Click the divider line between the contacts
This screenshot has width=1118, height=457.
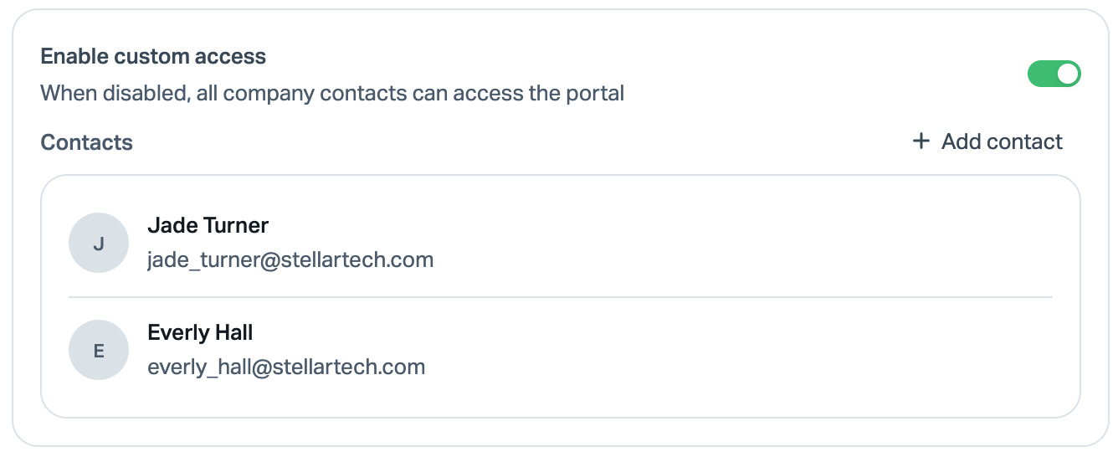560,297
